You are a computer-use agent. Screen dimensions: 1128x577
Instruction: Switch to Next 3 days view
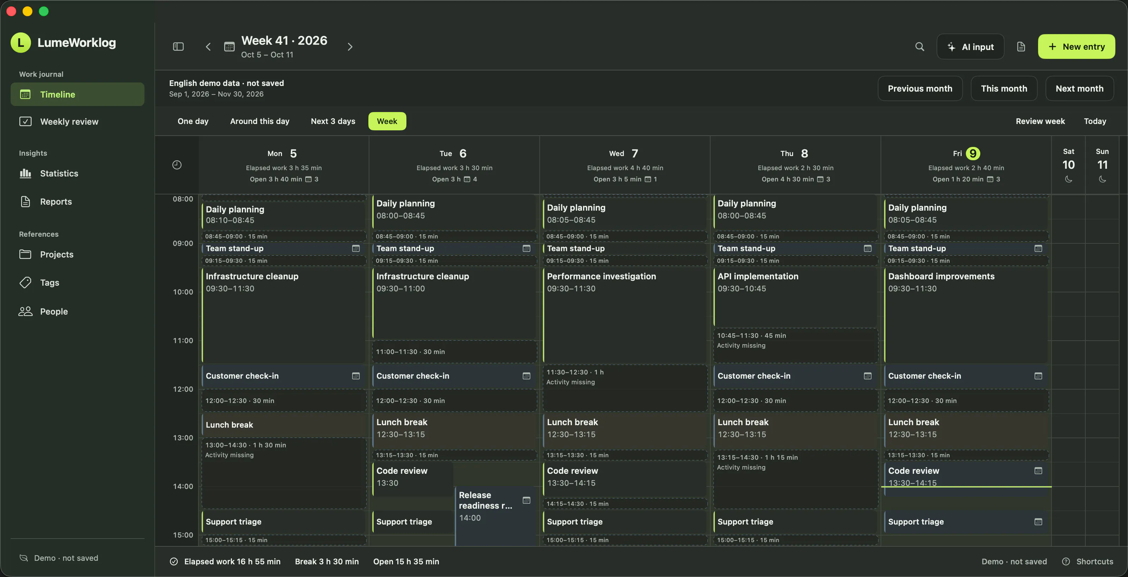pos(333,121)
